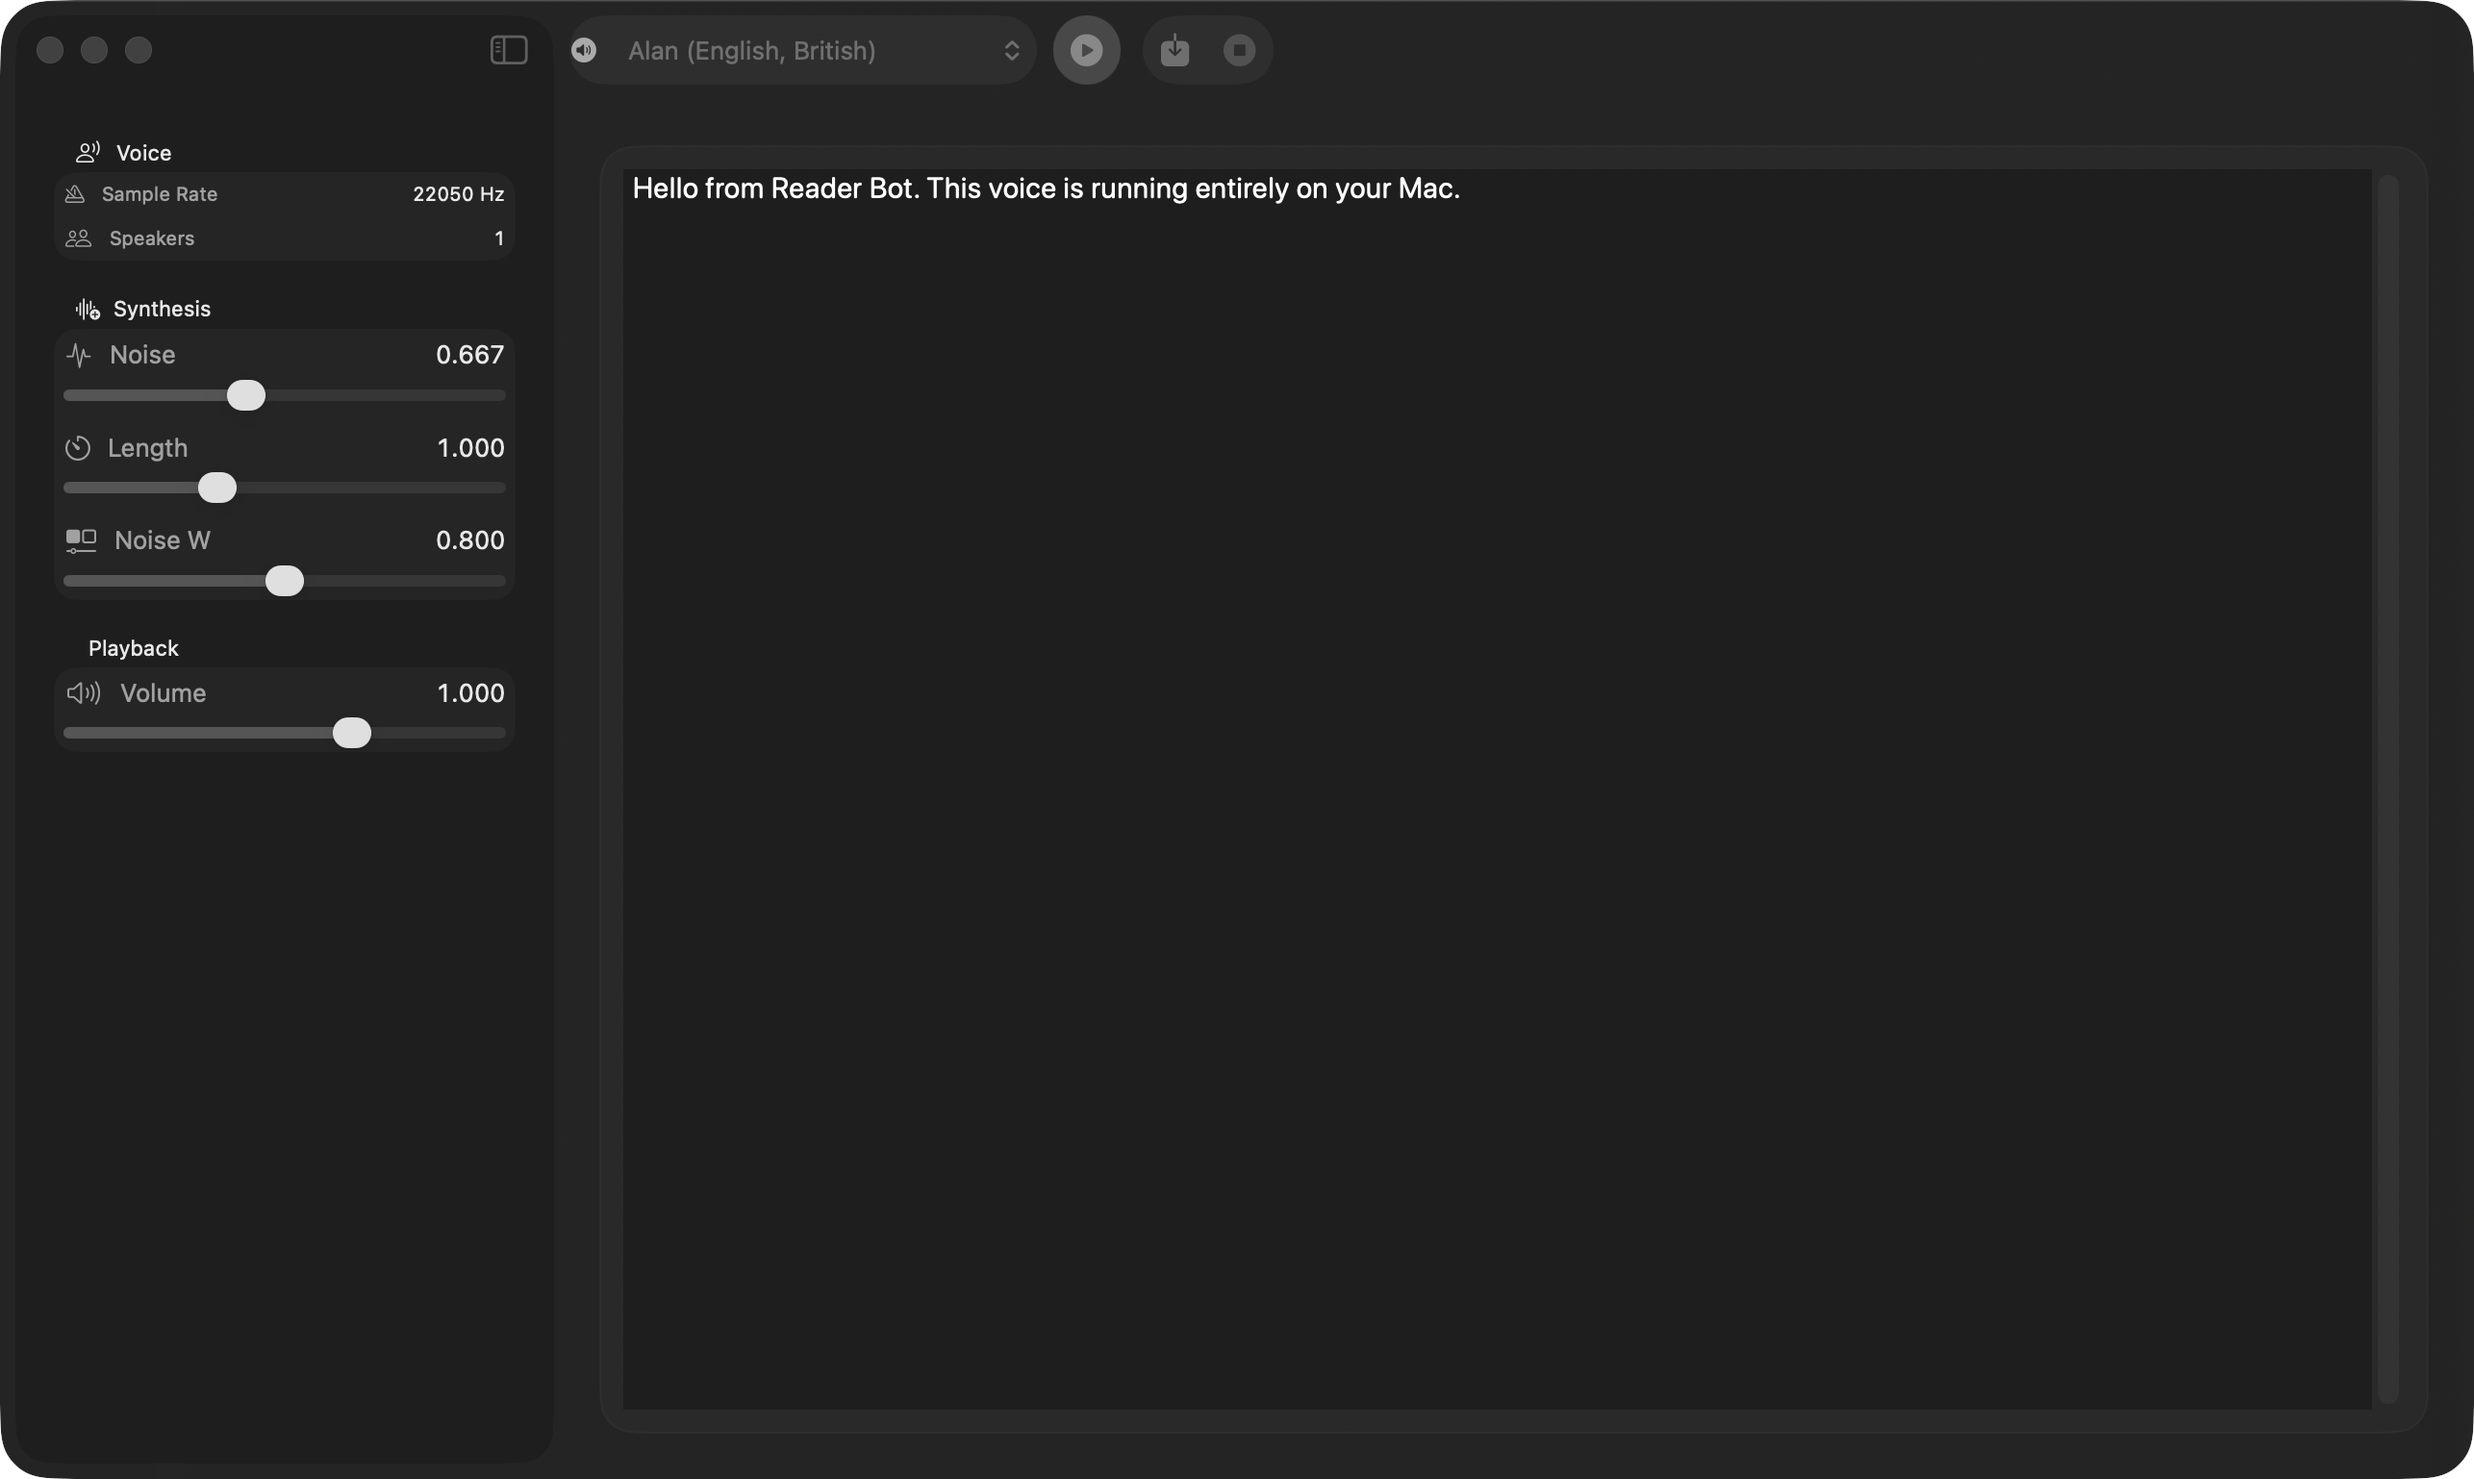Toggle playback with the stop button

pyautogui.click(x=1238, y=50)
